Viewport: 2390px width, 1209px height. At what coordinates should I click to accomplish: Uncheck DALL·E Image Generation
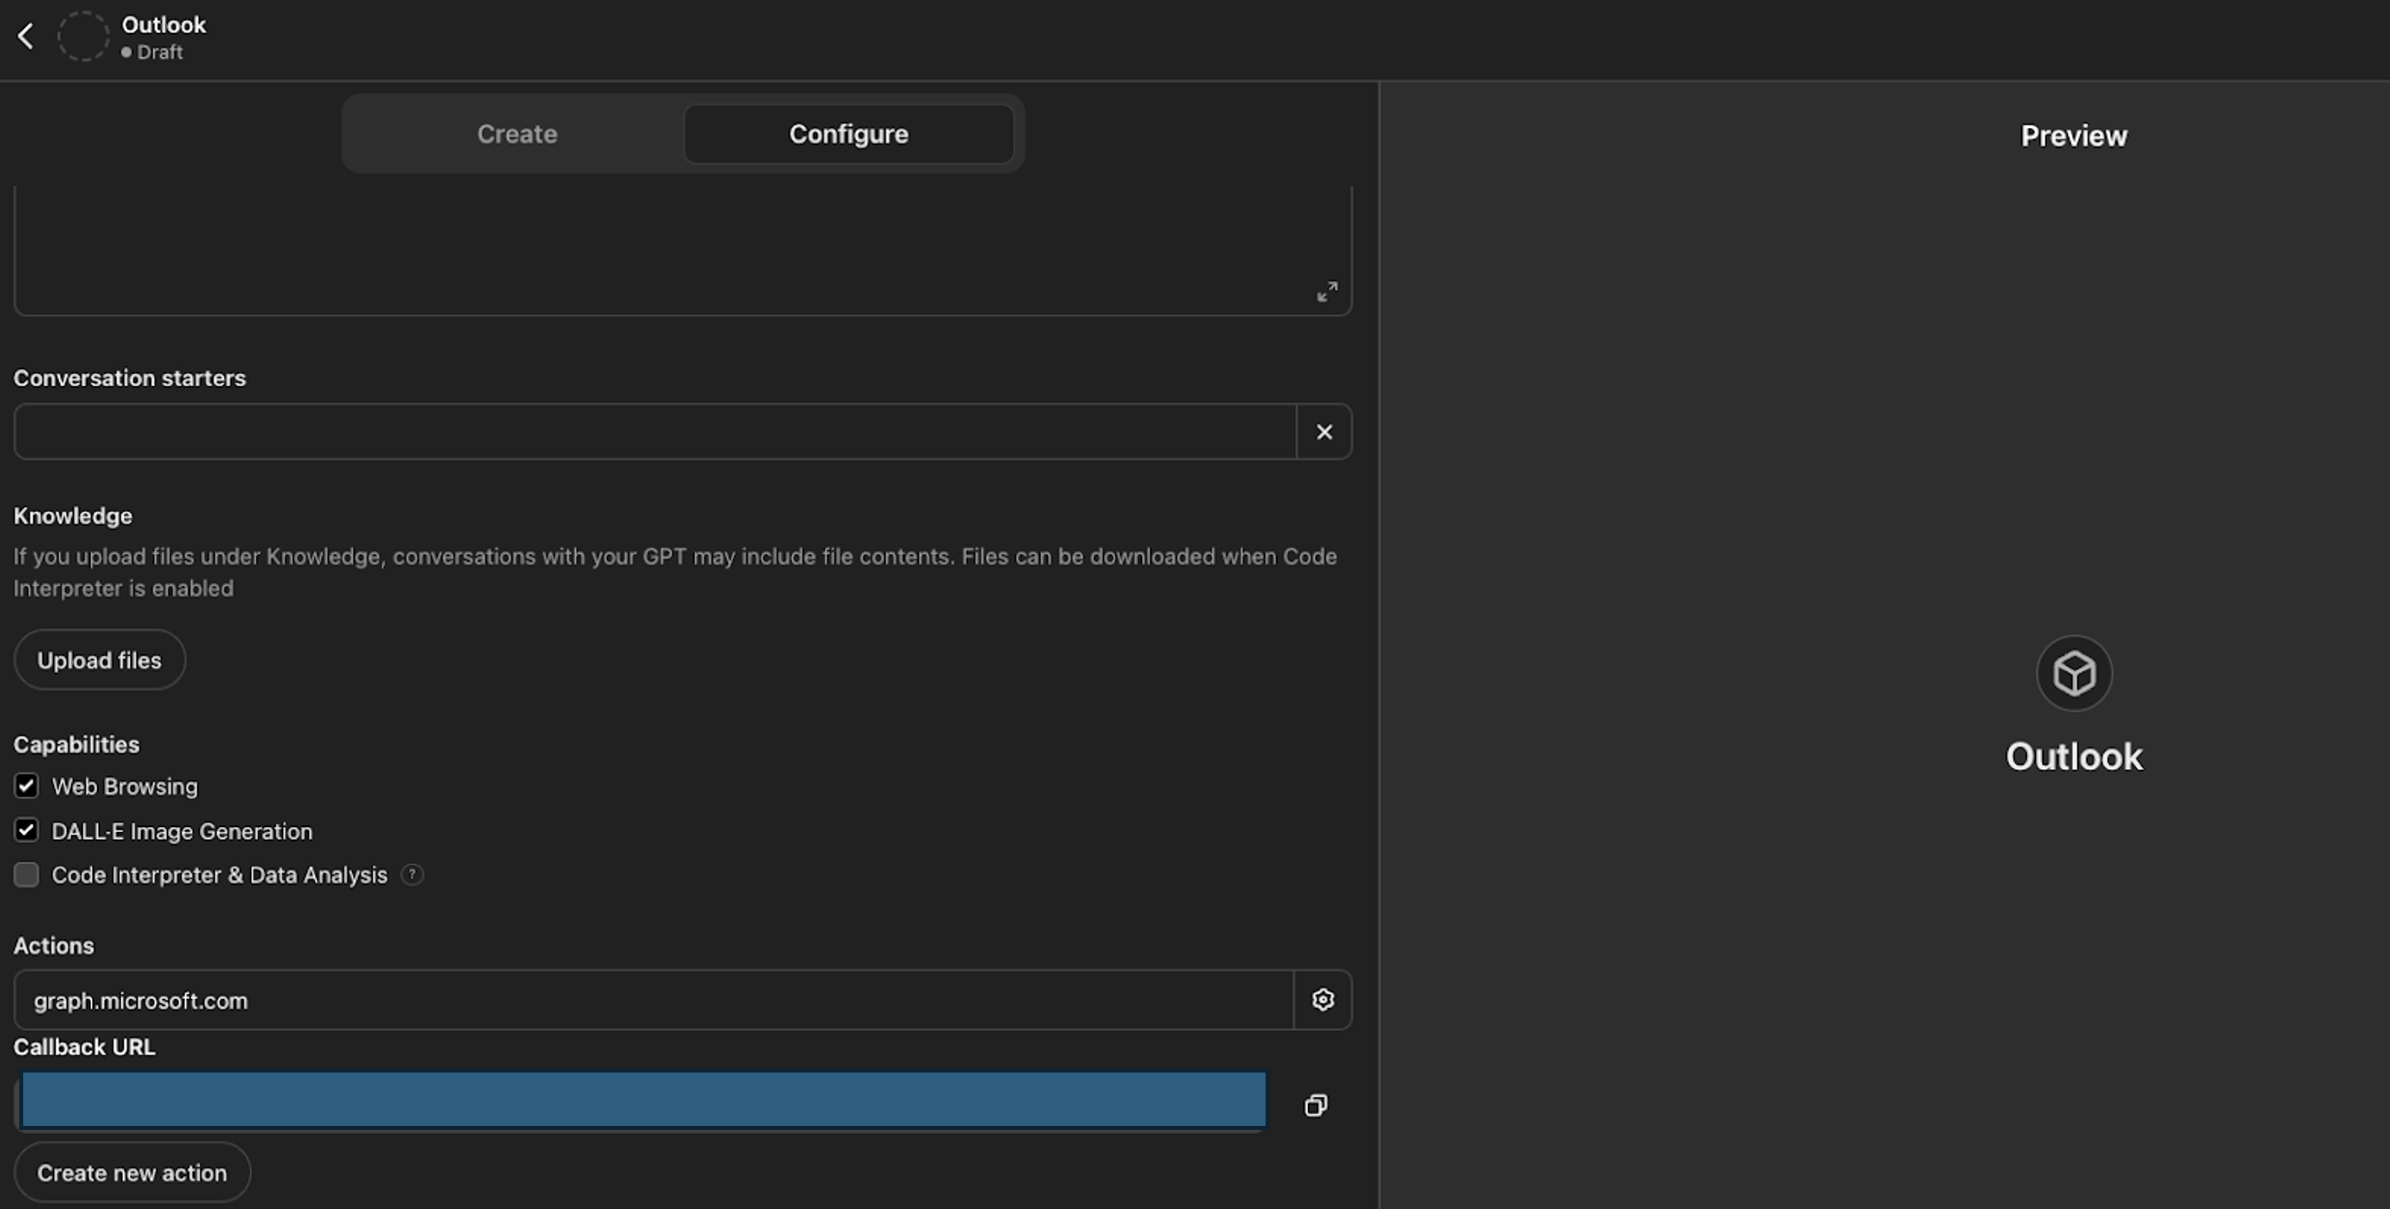(26, 830)
